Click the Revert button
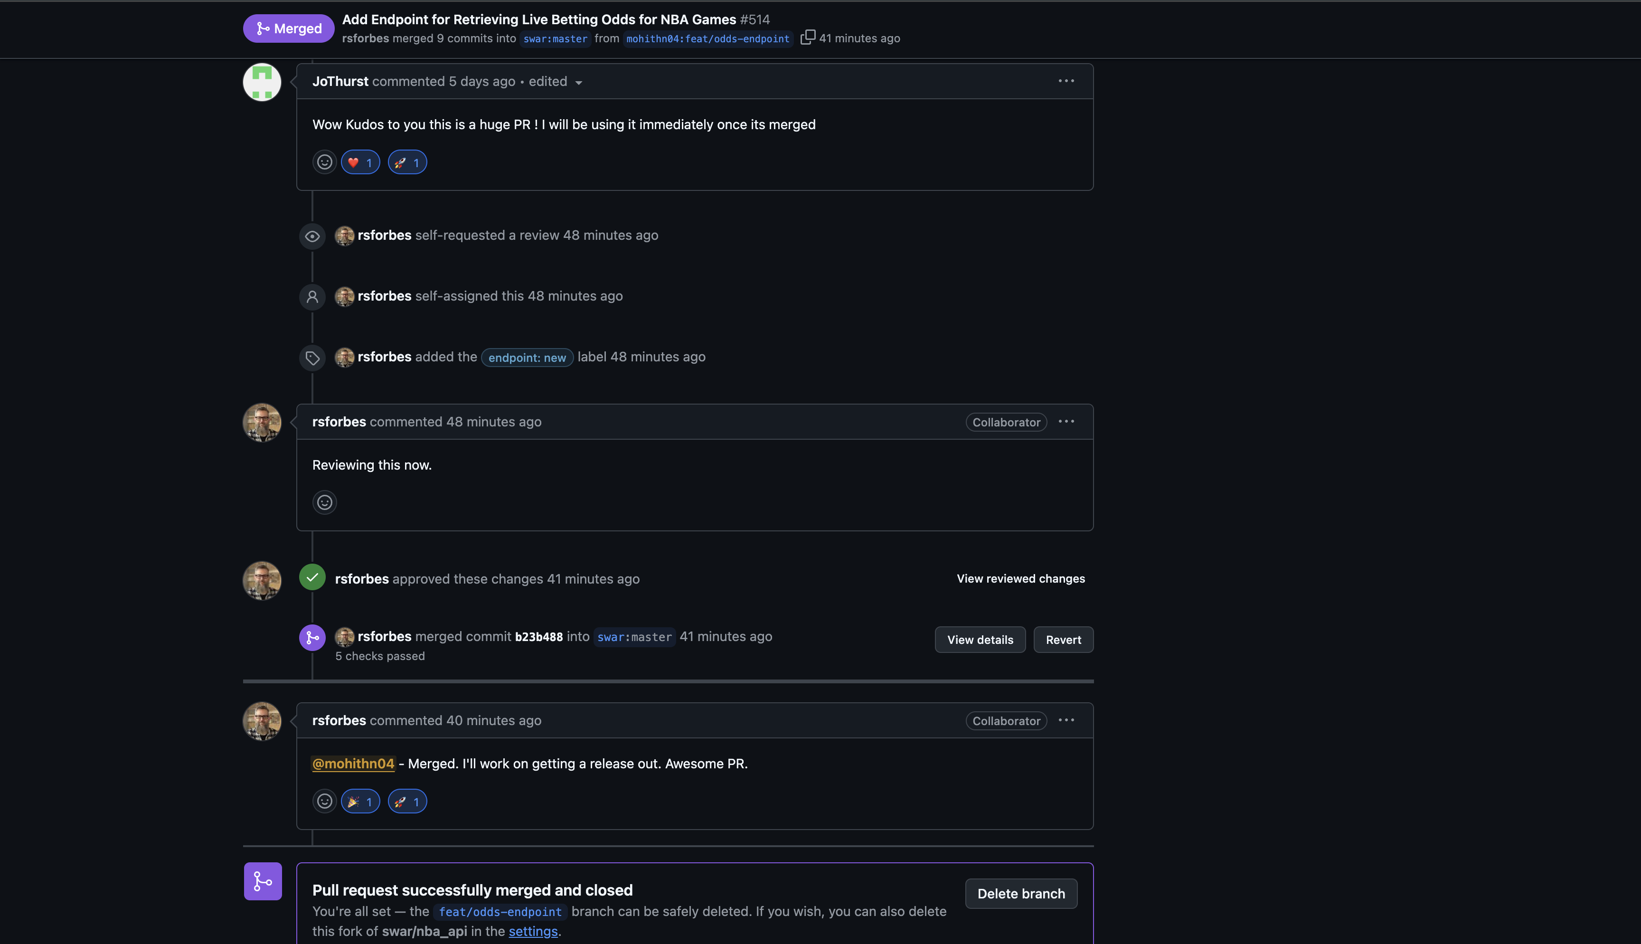This screenshot has height=944, width=1641. click(x=1063, y=640)
